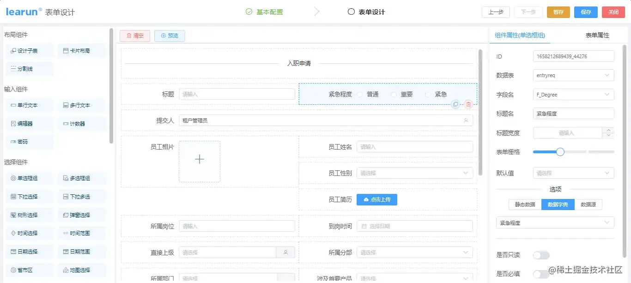Screen dimensions: 631x283
Task: Toggle the 是否必填 switch
Action: (x=541, y=274)
